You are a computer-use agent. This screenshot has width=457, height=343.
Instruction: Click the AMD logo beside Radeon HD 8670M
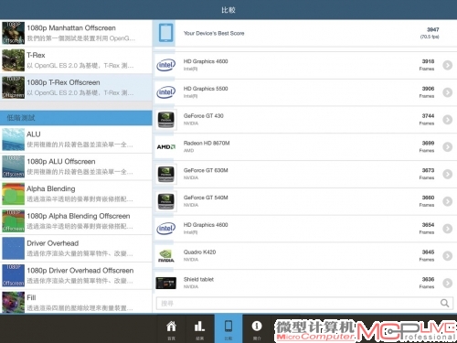coord(166,147)
